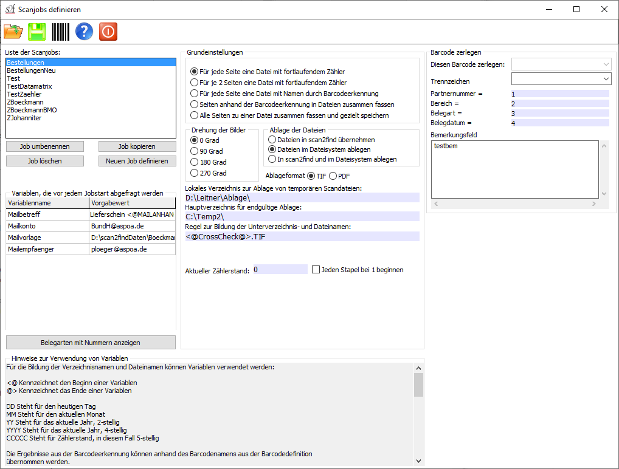The height and width of the screenshot is (469, 619).
Task: Open the folder icon in toolbar
Action: coord(13,32)
